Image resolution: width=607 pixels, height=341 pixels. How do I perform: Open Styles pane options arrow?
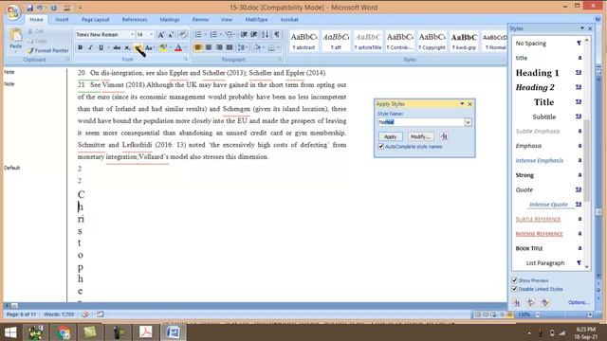tap(581, 28)
